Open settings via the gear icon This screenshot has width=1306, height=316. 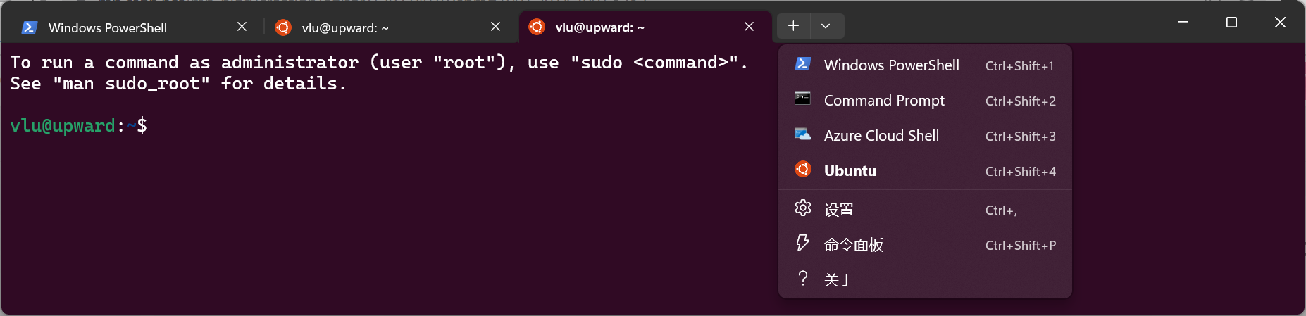coord(802,208)
